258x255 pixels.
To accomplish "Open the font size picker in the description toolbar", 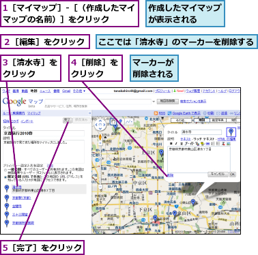I will (192, 144).
